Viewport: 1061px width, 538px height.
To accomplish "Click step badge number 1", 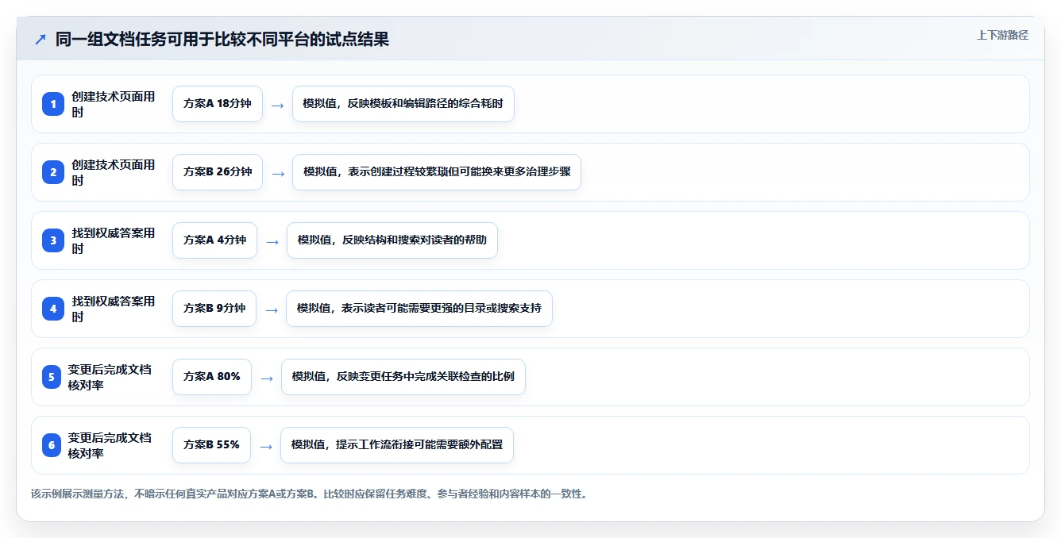I will [x=53, y=104].
